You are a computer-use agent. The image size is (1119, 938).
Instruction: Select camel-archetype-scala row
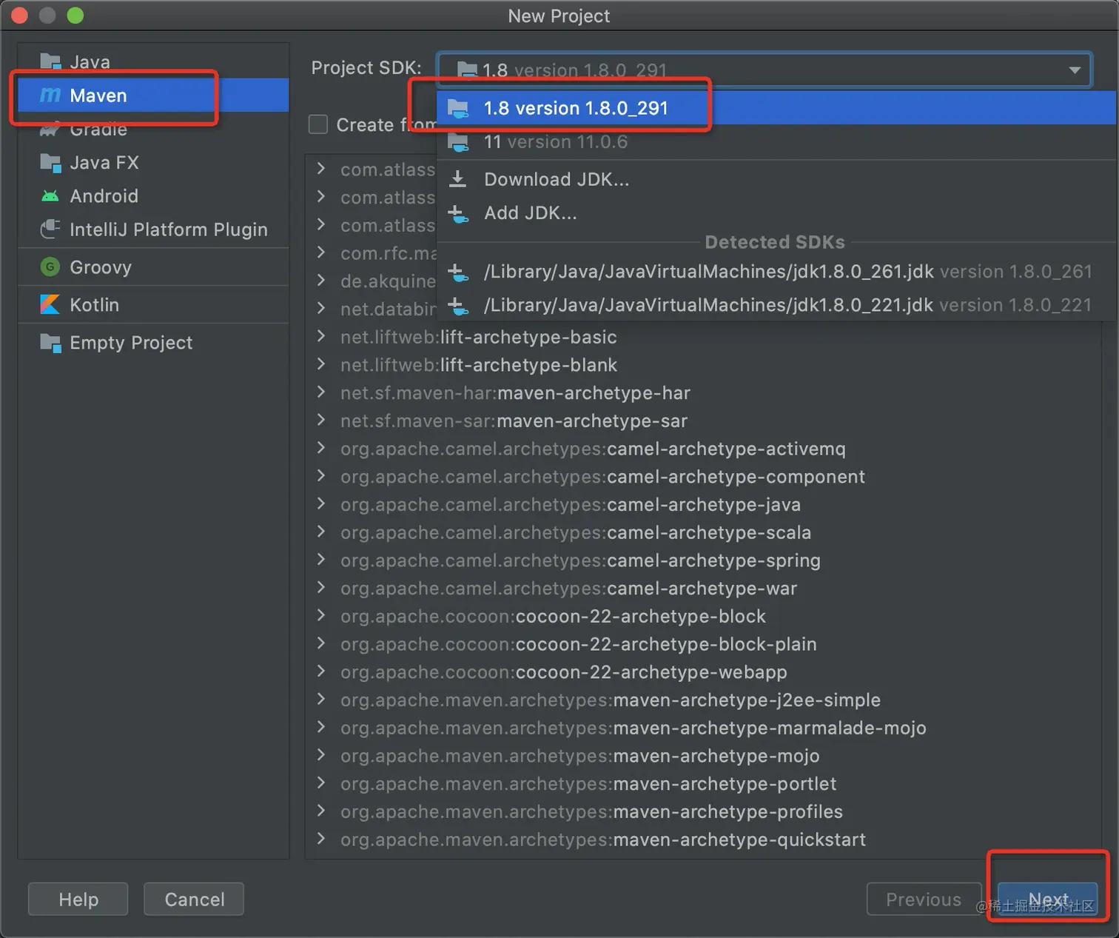pos(703,532)
